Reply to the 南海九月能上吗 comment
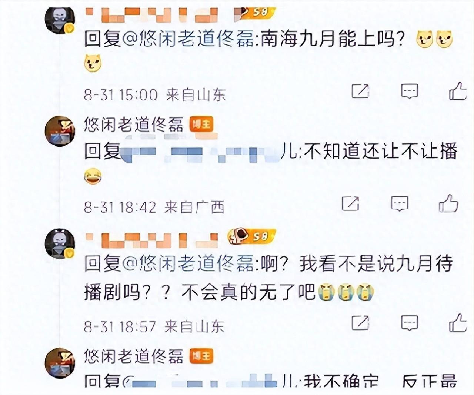 tap(410, 91)
